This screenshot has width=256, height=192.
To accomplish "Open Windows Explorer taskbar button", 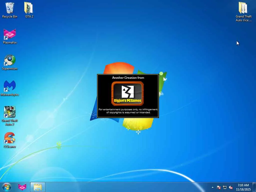I will [x=37, y=187].
